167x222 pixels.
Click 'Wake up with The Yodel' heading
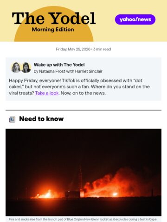pyautogui.click(x=59, y=65)
